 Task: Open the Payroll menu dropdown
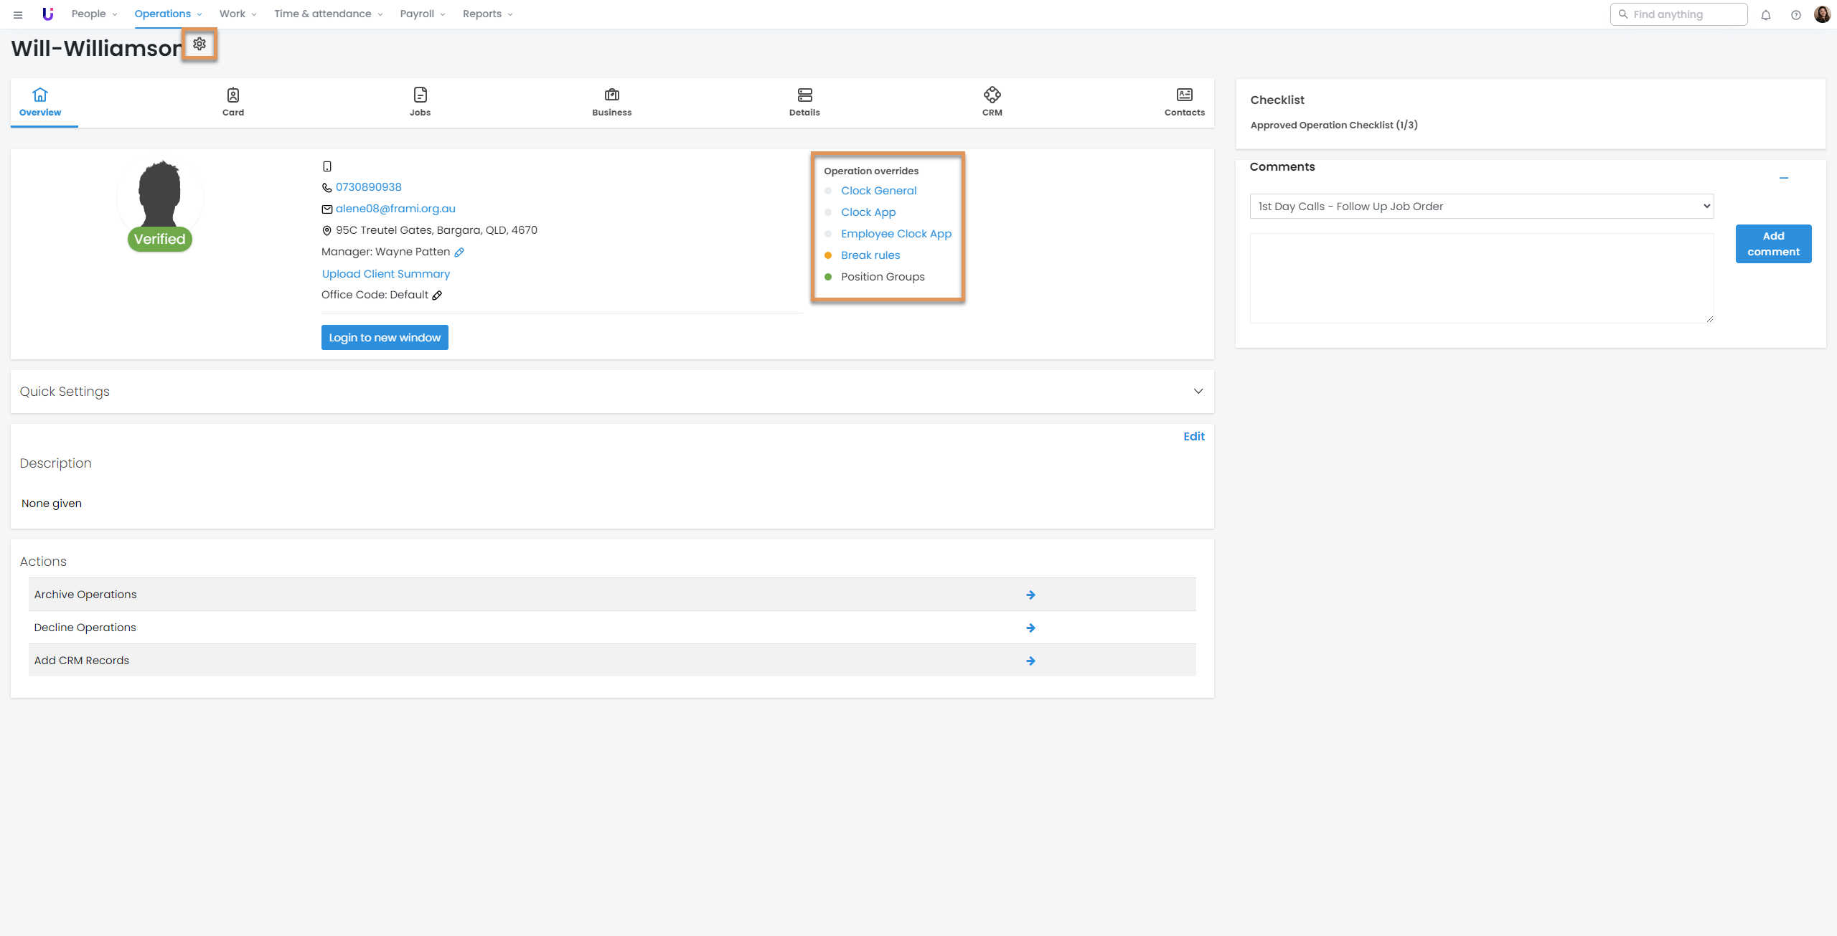[422, 14]
